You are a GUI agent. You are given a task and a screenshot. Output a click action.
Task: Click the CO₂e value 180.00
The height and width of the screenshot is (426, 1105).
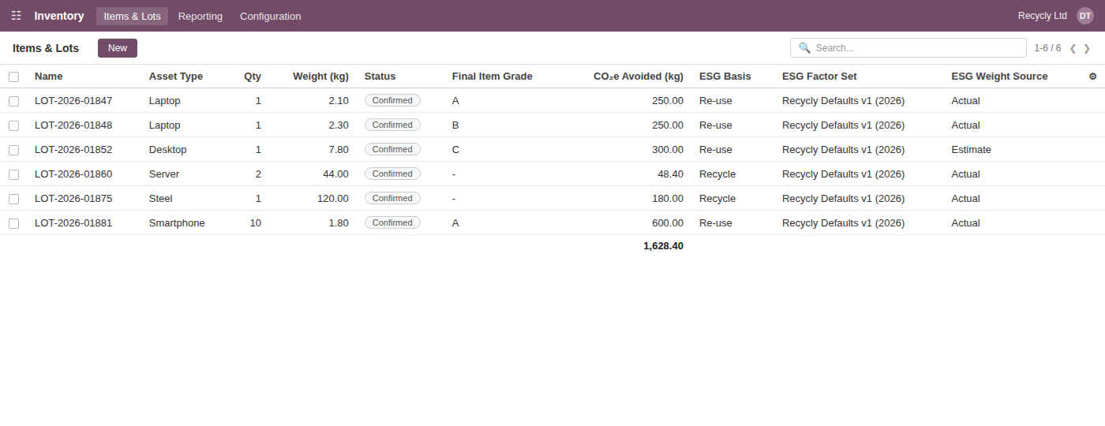pos(668,199)
